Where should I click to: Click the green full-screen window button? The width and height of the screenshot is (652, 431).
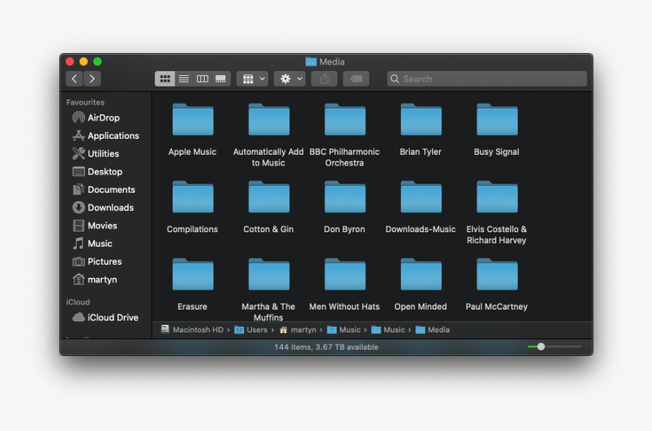point(97,61)
